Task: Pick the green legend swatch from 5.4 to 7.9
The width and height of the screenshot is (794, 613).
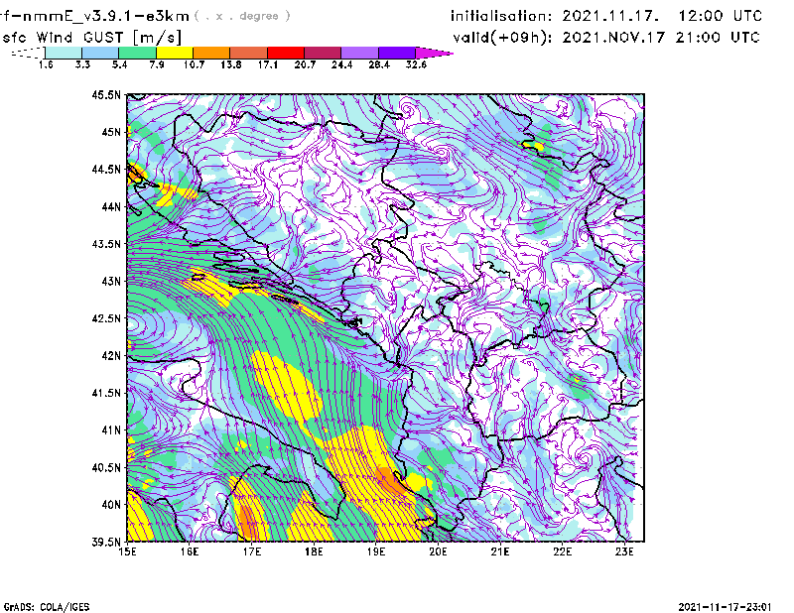Action: 138,53
